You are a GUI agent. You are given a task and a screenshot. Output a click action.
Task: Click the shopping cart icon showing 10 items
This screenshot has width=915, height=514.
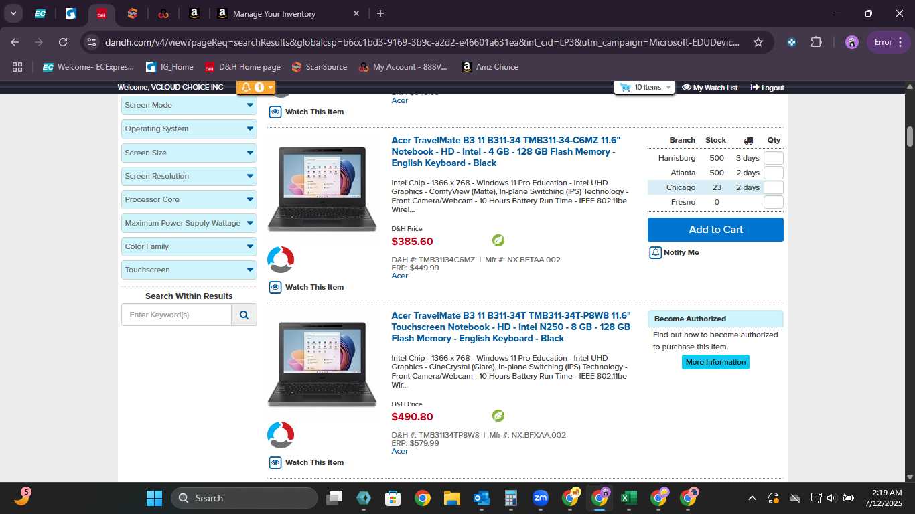click(x=626, y=87)
